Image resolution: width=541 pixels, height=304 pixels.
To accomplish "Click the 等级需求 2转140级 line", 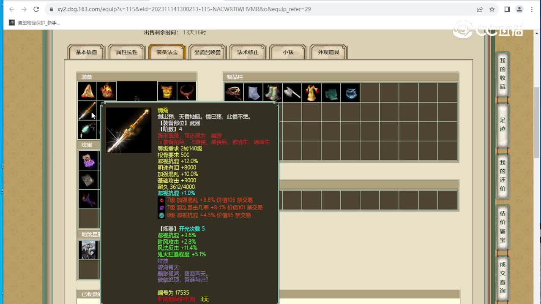I will (180, 149).
